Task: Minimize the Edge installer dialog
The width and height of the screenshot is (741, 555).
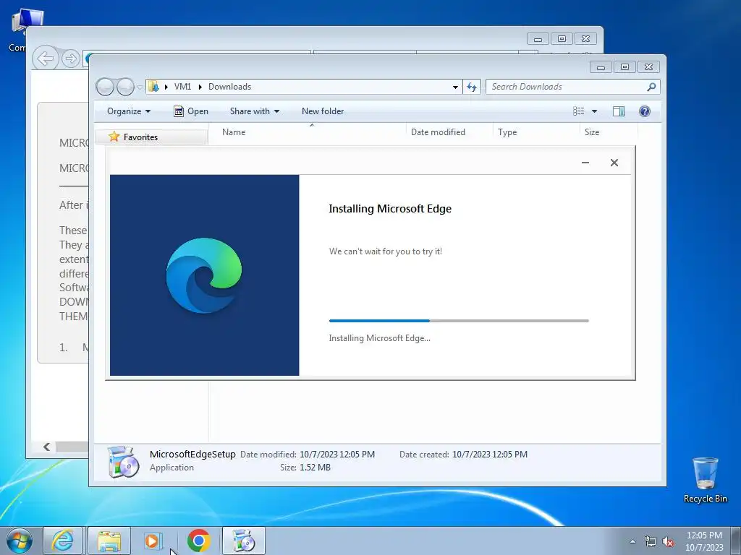Action: click(585, 163)
